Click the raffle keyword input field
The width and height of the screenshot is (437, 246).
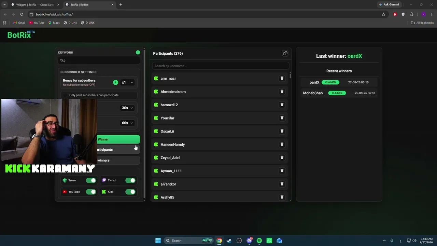tap(99, 60)
